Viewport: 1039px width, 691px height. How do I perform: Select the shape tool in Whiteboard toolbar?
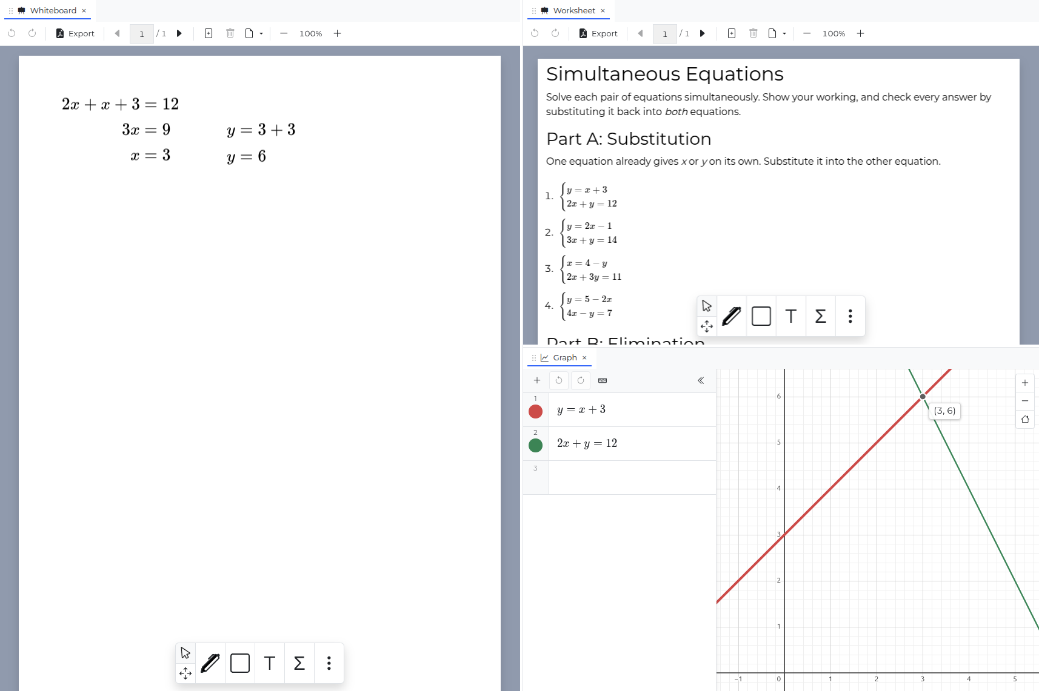[x=240, y=663]
